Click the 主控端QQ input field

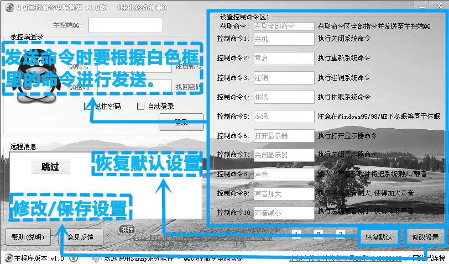[126, 25]
